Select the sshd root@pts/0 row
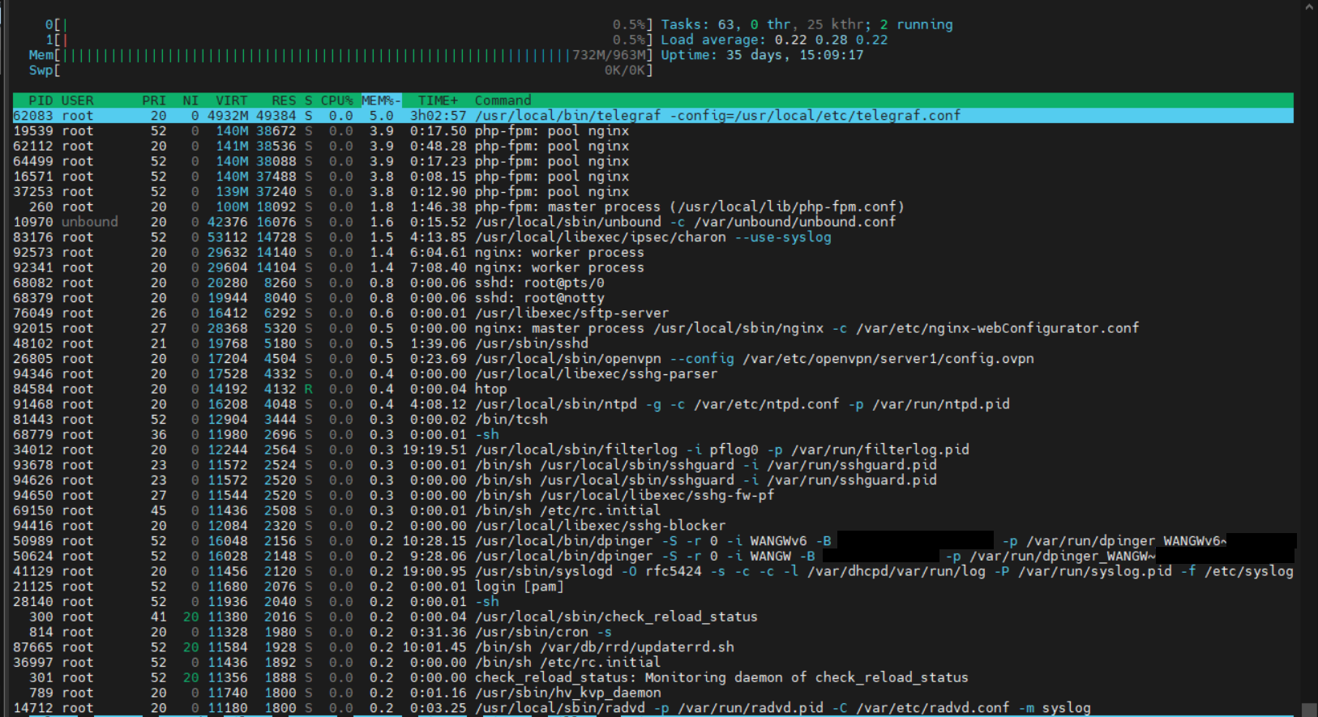The image size is (1318, 717). point(653,283)
